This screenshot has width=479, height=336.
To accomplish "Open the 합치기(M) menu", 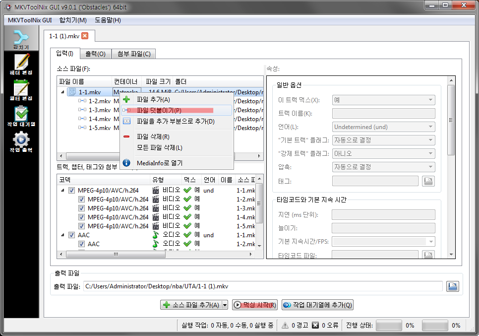I will point(73,20).
